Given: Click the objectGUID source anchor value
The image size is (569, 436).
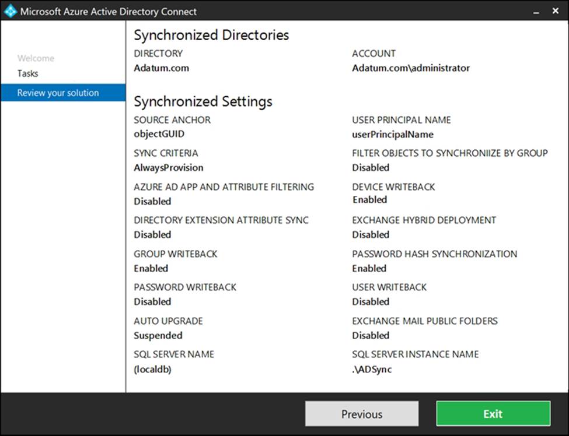Looking at the screenshot, I should pyautogui.click(x=159, y=133).
